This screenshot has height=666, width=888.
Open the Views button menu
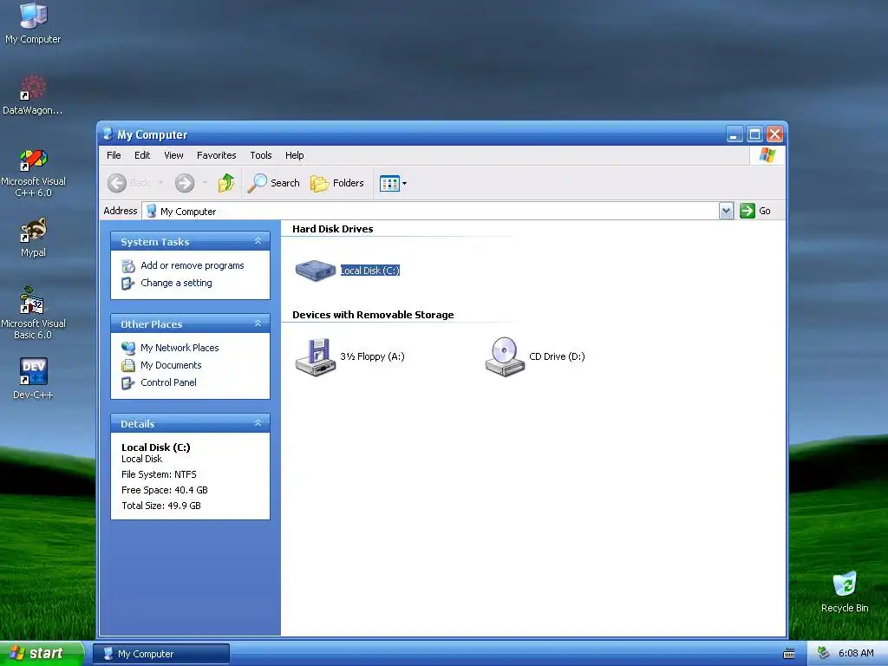pos(393,183)
